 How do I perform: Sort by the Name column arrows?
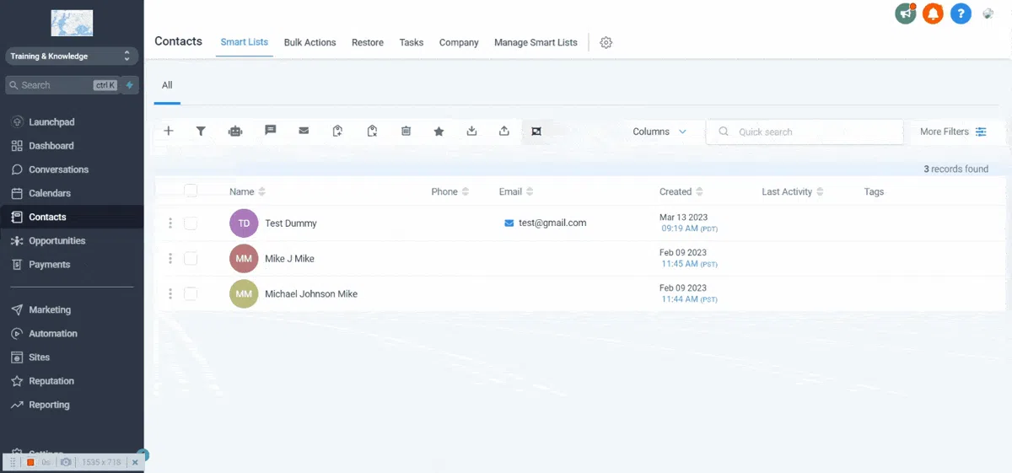tap(261, 192)
